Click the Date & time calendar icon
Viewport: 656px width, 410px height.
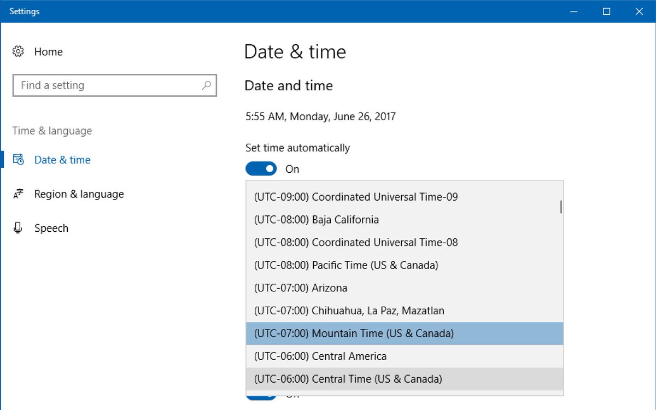[x=18, y=160]
